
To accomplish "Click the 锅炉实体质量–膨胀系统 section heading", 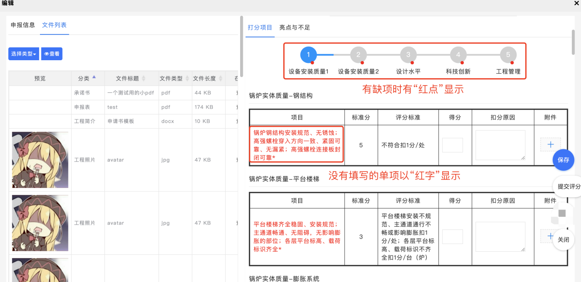I will coord(284,278).
